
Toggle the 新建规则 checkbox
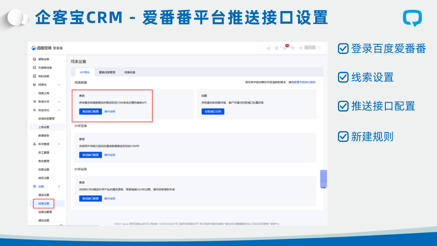tap(343, 136)
